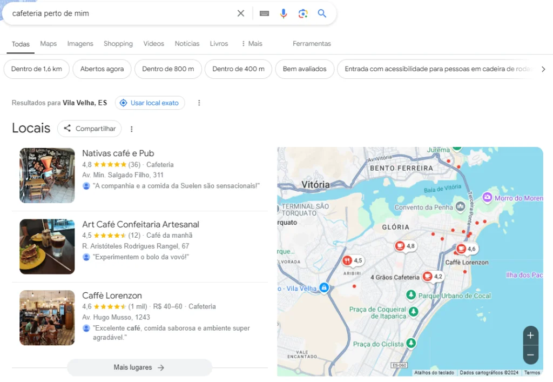Open Google Lens image search icon
553x382 pixels.
point(302,14)
